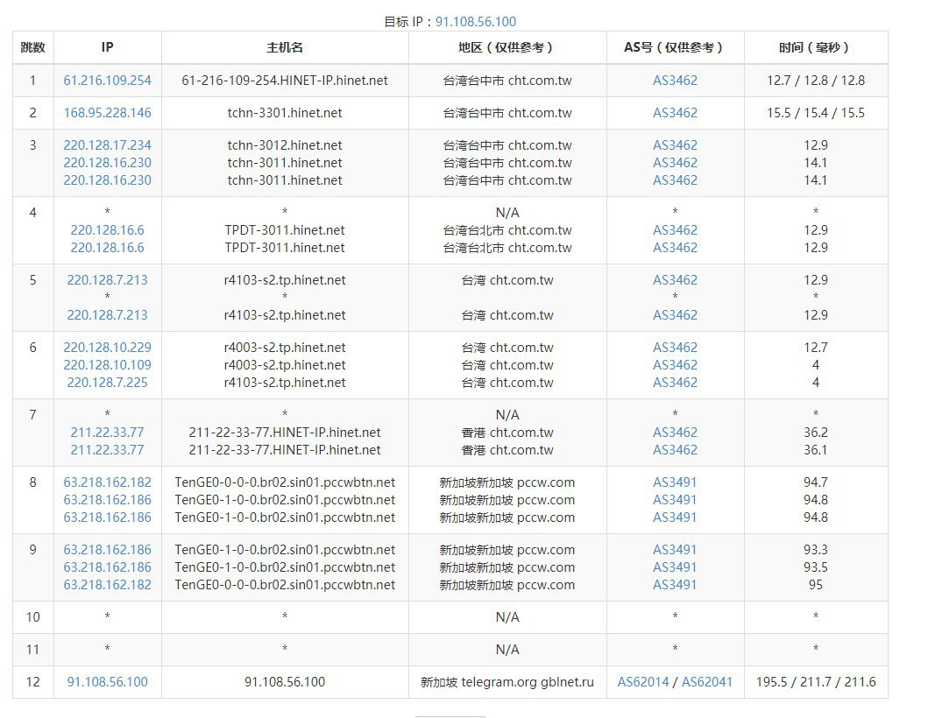Click the 主机名 column header

285,48
